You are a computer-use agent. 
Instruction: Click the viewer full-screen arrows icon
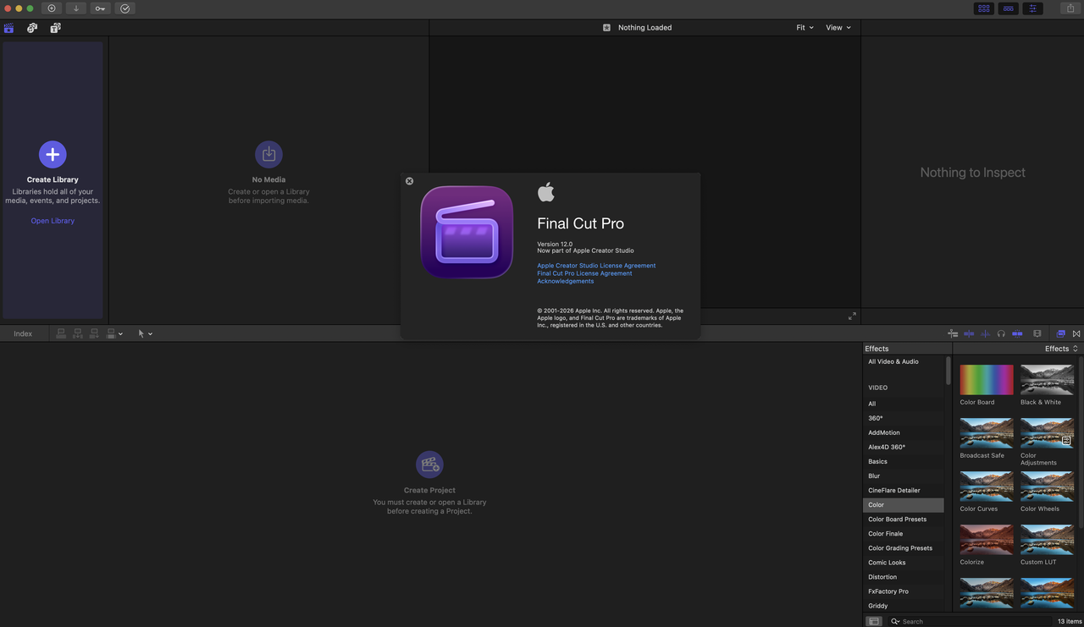click(x=852, y=316)
